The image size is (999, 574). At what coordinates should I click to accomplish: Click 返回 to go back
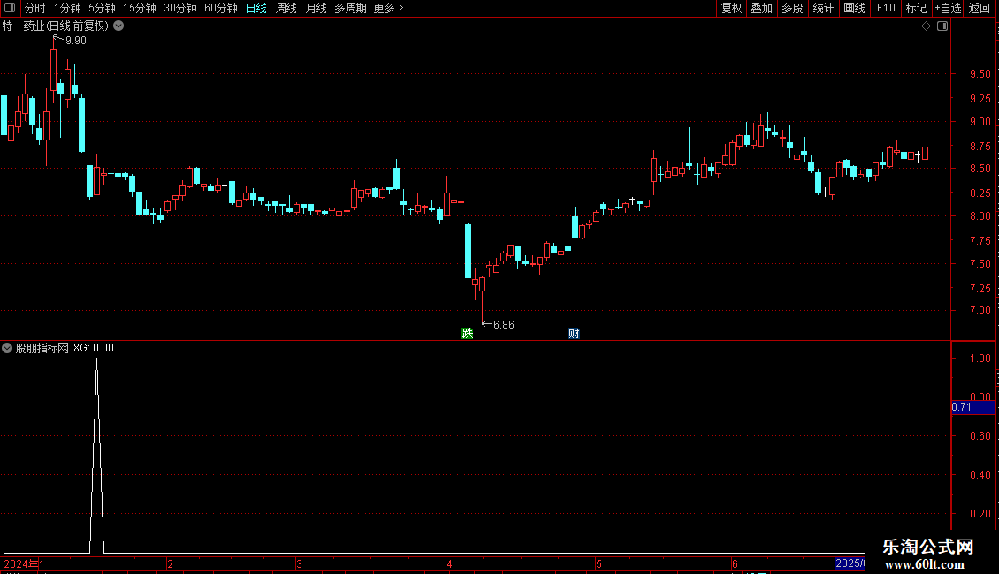click(980, 8)
